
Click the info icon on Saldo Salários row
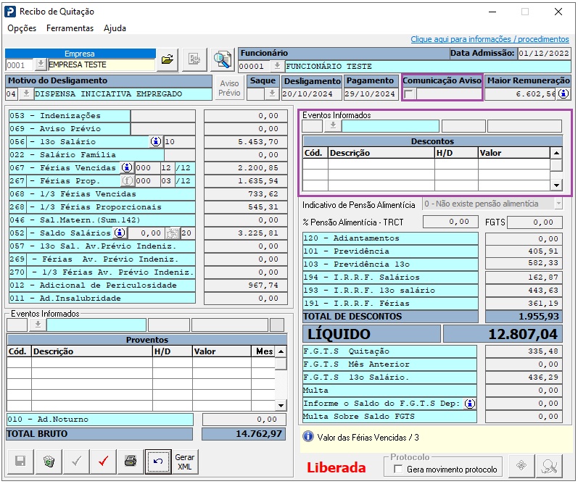point(120,233)
